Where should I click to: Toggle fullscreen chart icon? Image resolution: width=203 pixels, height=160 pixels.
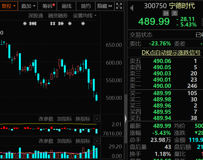119,6
